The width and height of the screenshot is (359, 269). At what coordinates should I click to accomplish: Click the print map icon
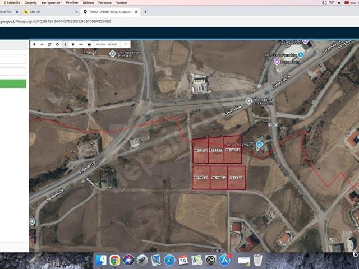click(x=89, y=44)
